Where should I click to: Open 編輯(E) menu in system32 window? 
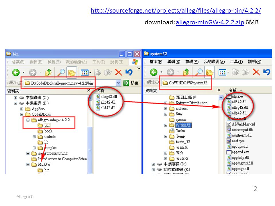click(x=174, y=62)
